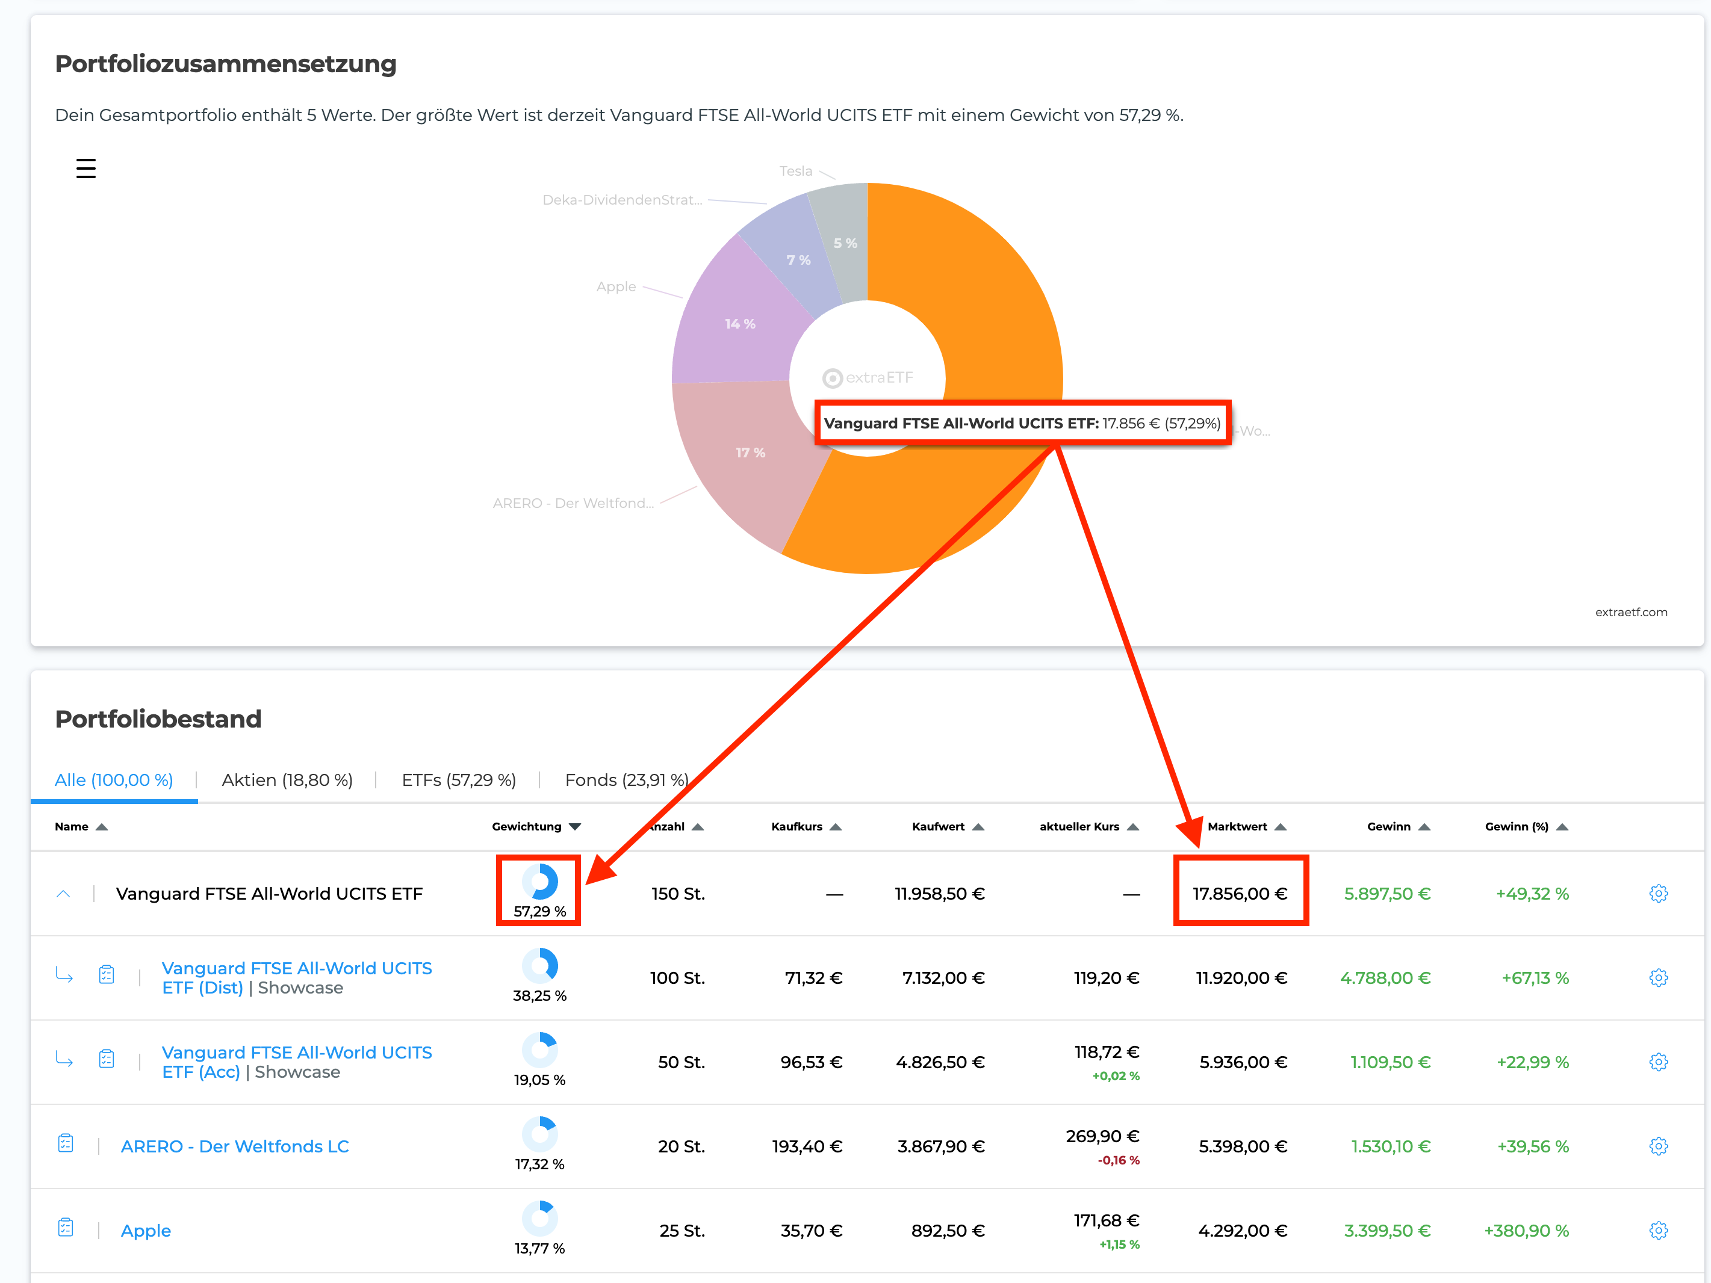Sort table by Gewinn column
The height and width of the screenshot is (1283, 1711).
[x=1399, y=827]
